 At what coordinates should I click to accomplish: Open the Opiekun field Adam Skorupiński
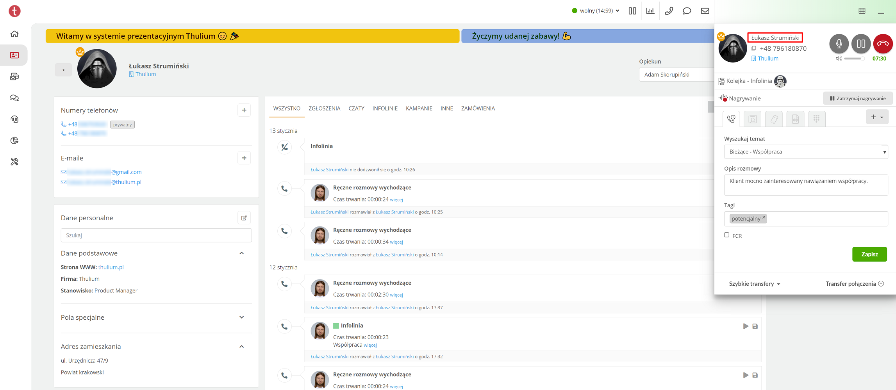(x=676, y=75)
